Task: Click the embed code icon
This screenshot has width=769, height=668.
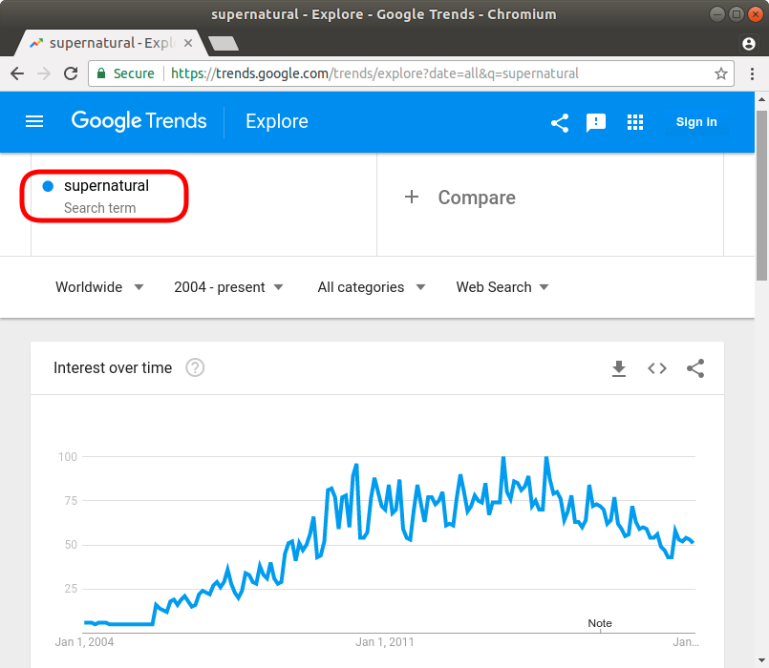Action: point(657,368)
